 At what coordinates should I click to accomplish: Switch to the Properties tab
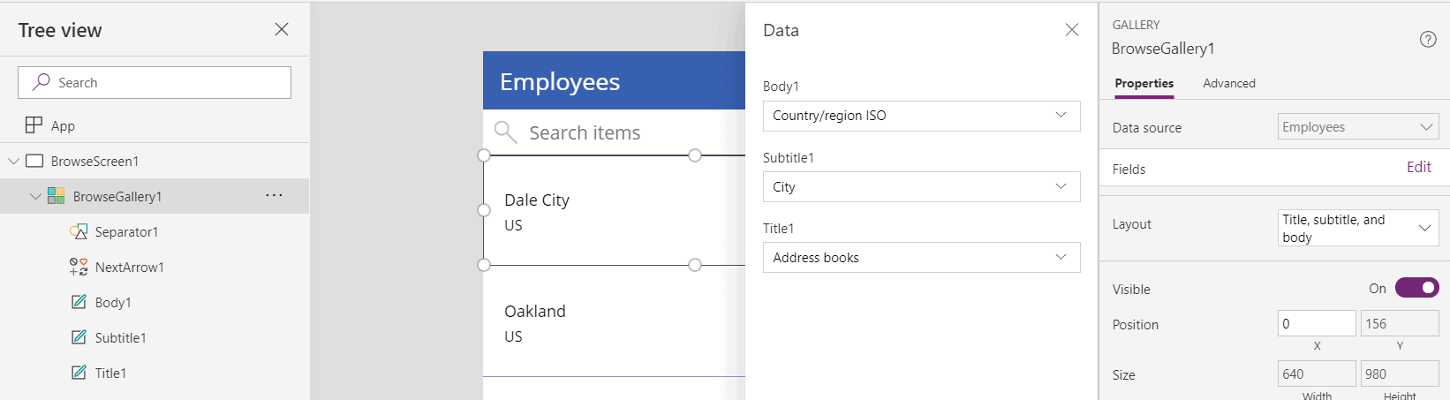1144,83
